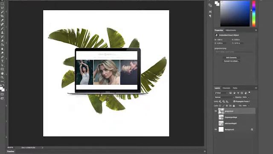
Task: Pick a shade in the color field
Action: [x=235, y=13]
